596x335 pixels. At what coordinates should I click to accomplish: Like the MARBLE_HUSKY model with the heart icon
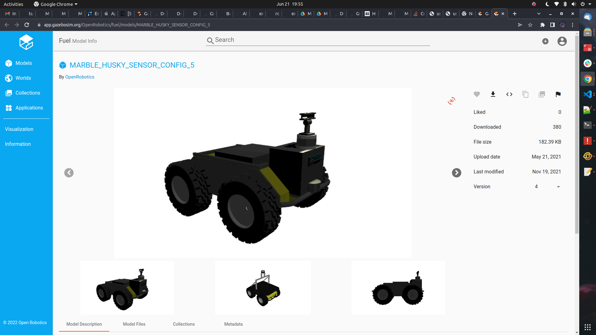pyautogui.click(x=477, y=94)
